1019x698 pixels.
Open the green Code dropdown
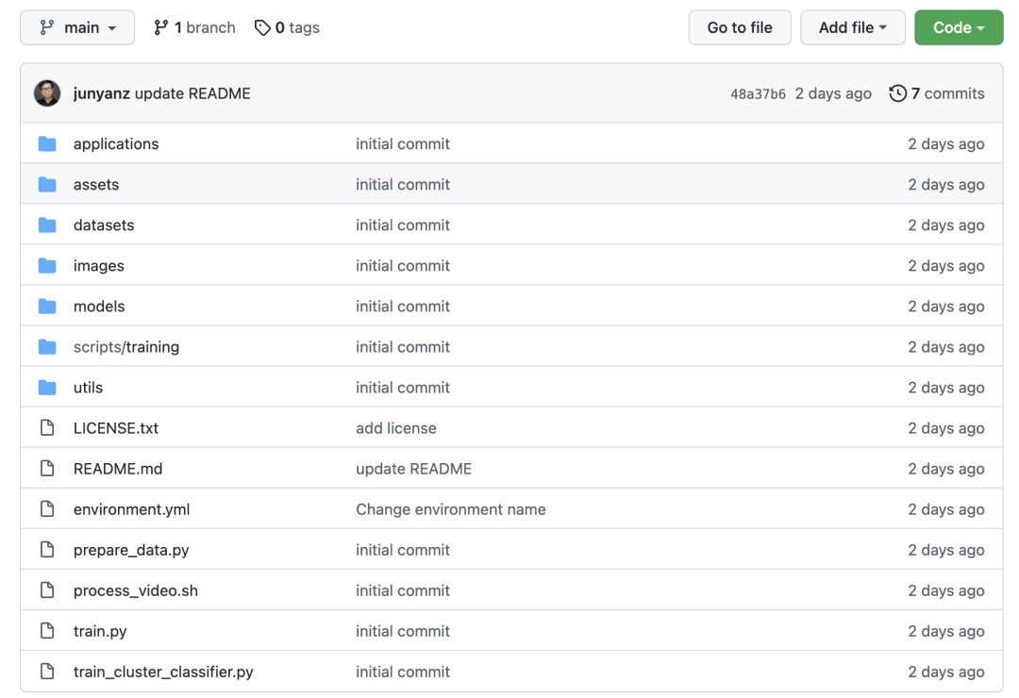pos(959,27)
